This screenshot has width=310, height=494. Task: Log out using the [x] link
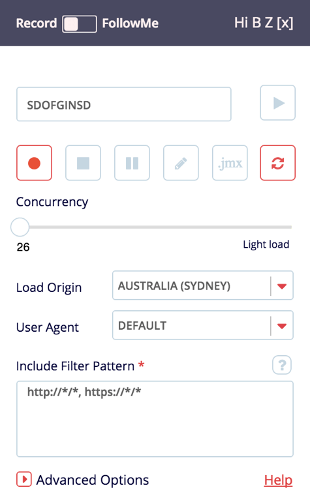tap(285, 23)
